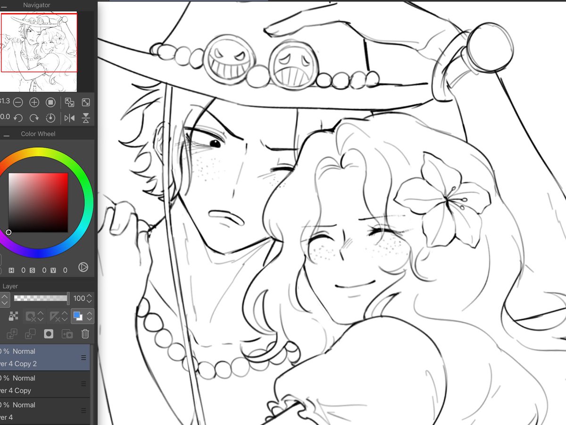Click the Fit to Screen overlapping-arrows icon
Image resolution: width=566 pixels, height=425 pixels.
point(69,102)
